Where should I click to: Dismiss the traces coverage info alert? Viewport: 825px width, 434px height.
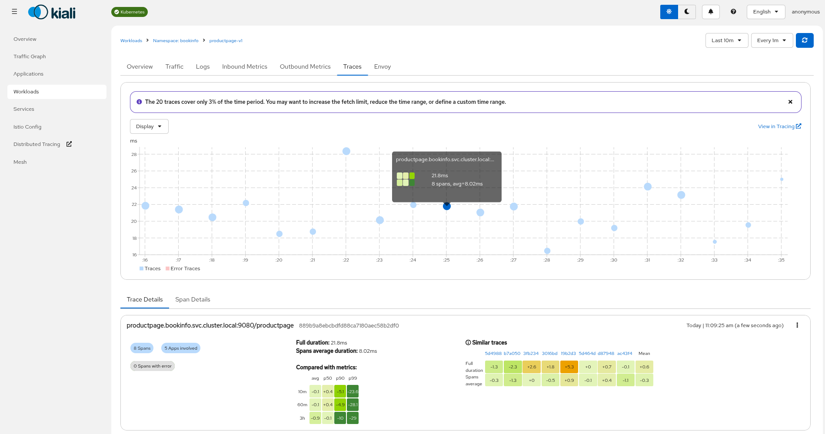pos(790,102)
